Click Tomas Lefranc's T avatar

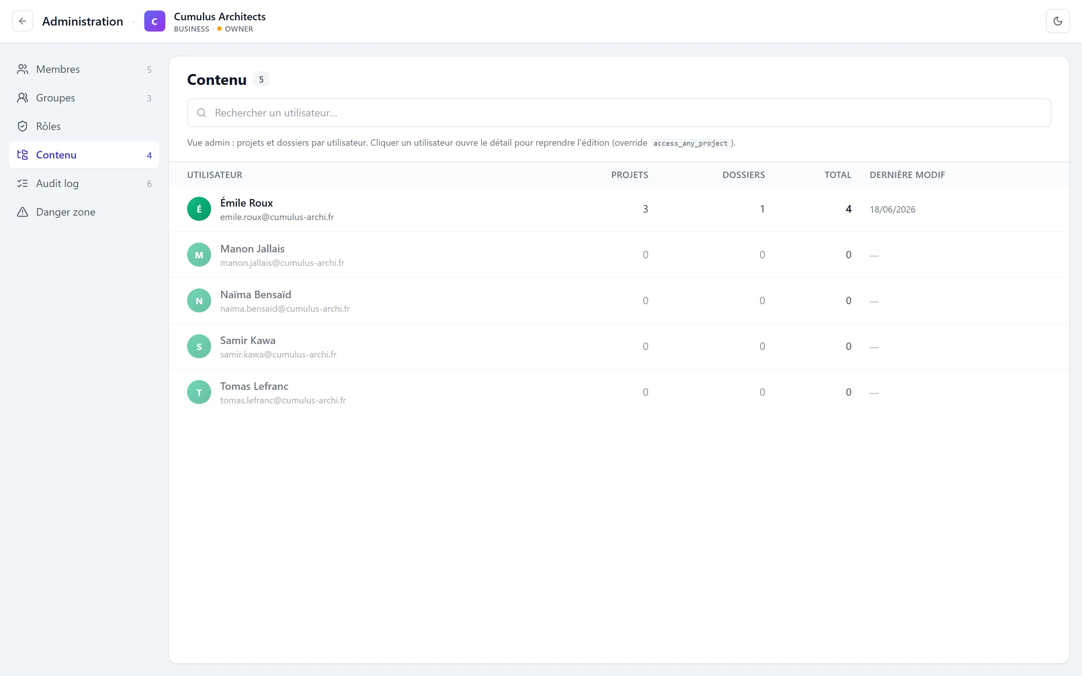[199, 392]
